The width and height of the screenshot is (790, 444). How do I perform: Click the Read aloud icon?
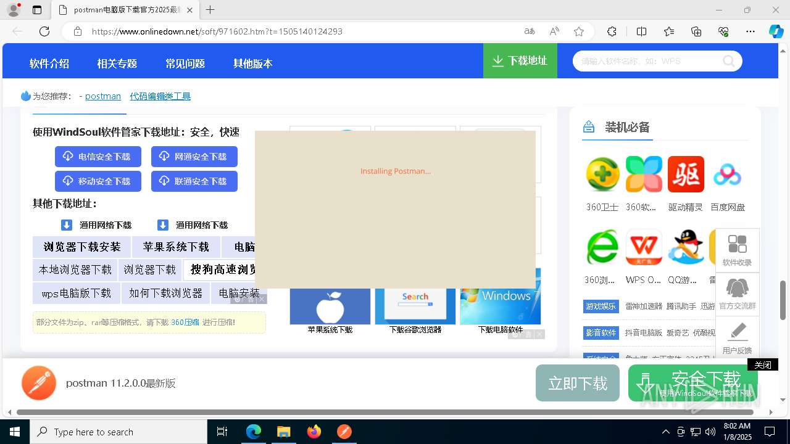(x=554, y=31)
